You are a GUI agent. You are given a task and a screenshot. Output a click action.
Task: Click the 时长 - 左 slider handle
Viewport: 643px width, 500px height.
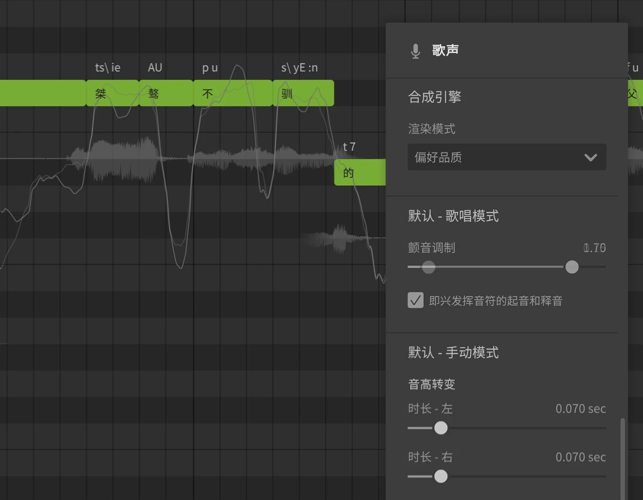tap(441, 428)
